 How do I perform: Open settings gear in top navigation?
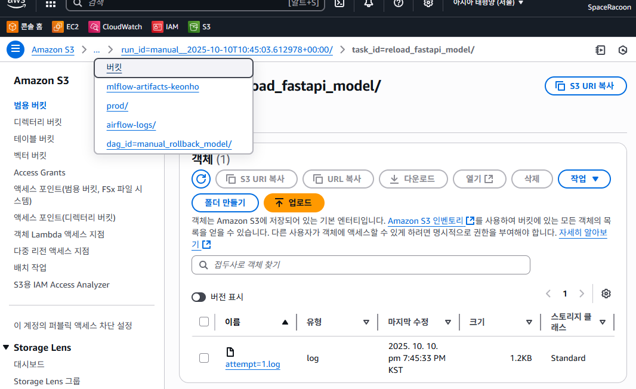(428, 4)
